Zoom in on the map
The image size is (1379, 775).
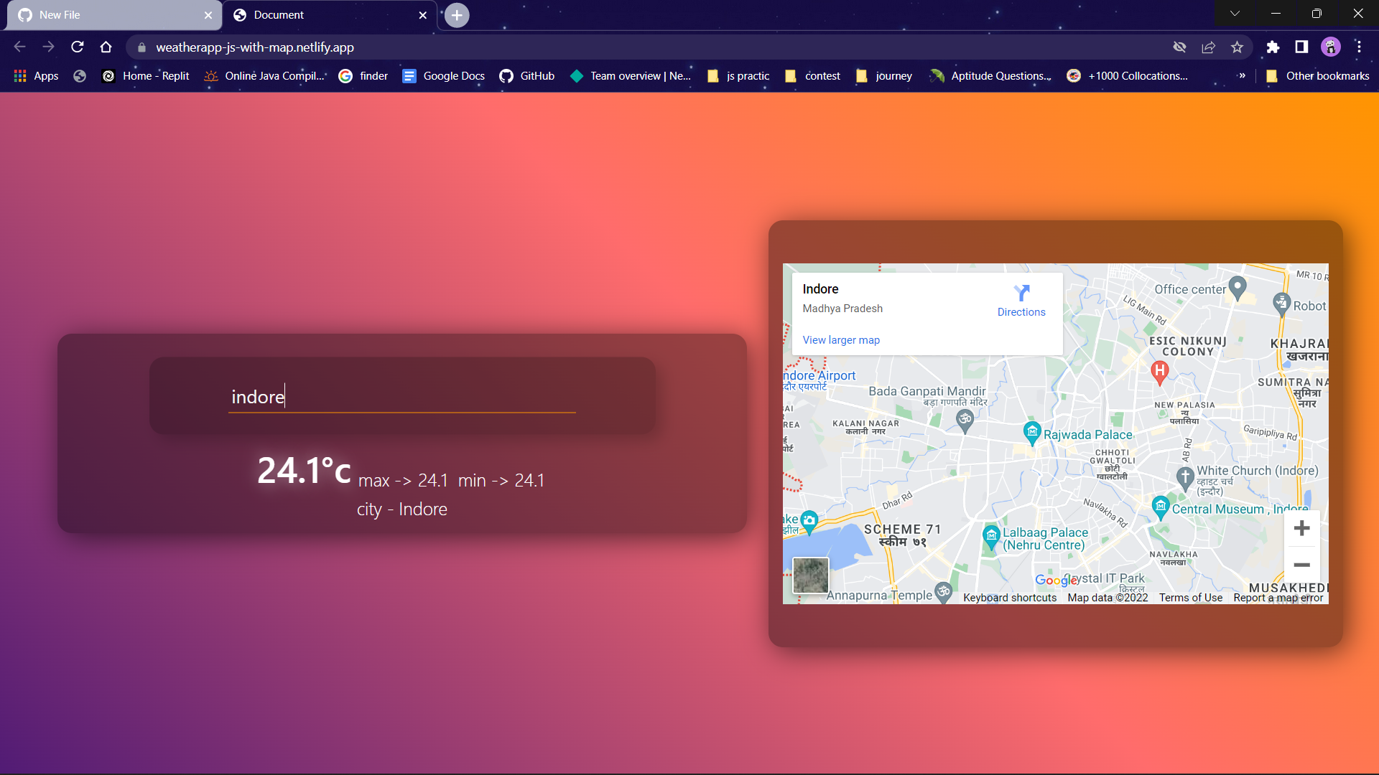click(1302, 528)
